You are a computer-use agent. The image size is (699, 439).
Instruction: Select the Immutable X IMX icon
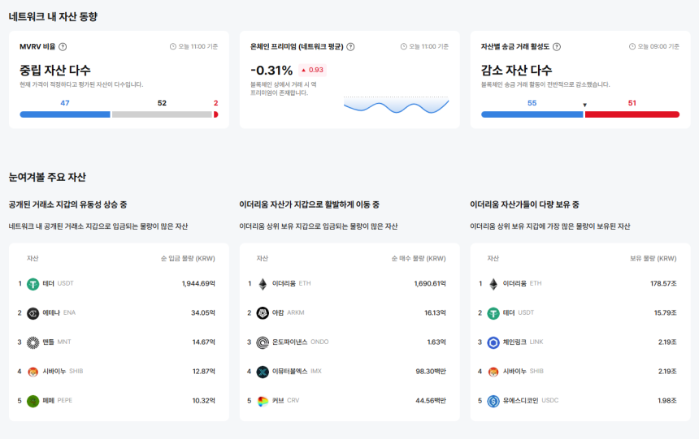263,372
